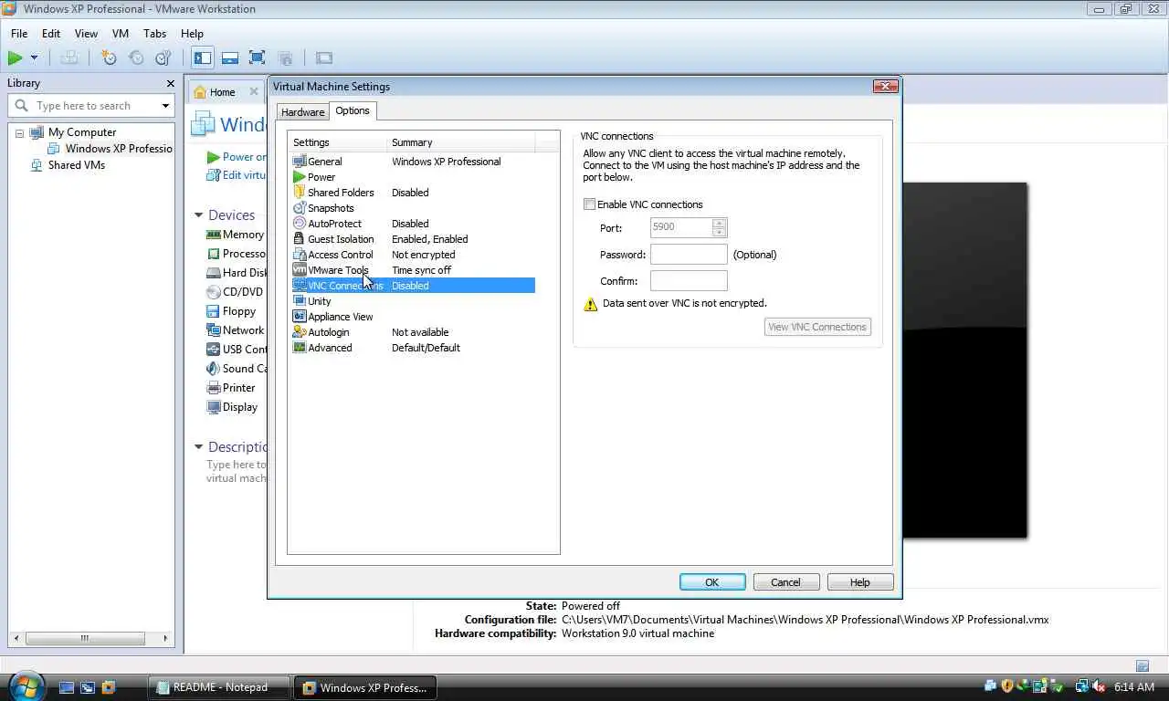Viewport: 1169px width, 701px height.
Task: Click the Memory device entry
Action: [x=236, y=235]
